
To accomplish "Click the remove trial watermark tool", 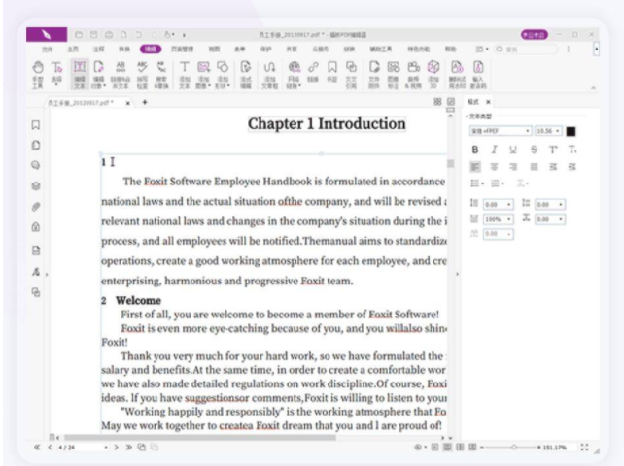I will 457,75.
